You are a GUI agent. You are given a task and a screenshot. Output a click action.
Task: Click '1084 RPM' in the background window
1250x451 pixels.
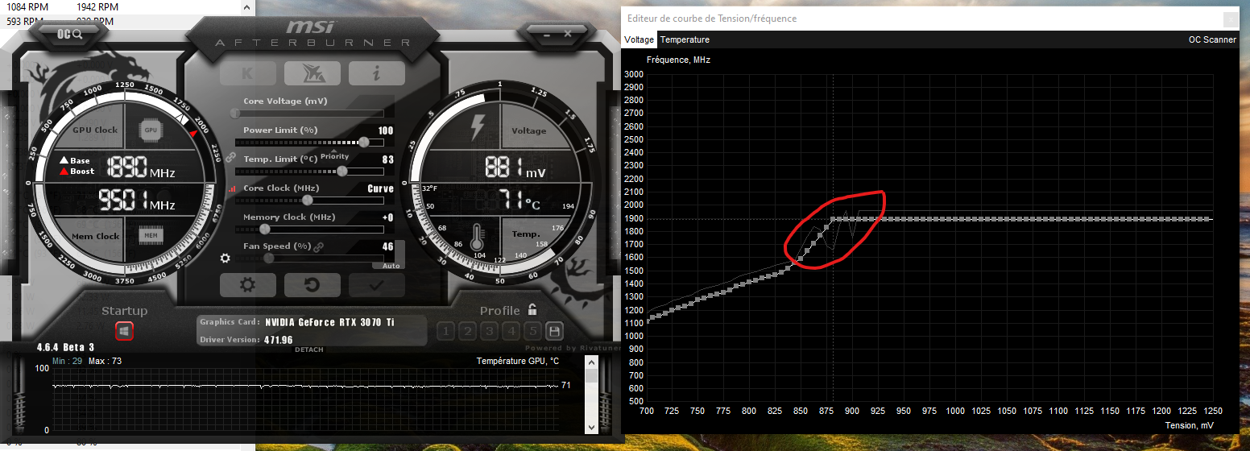[27, 6]
